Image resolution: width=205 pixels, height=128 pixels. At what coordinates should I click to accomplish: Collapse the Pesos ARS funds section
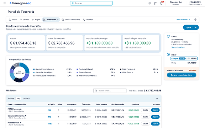(157, 98)
